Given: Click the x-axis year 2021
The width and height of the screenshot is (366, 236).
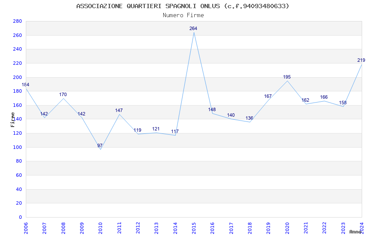Looking at the screenshot, I should pyautogui.click(x=306, y=228).
